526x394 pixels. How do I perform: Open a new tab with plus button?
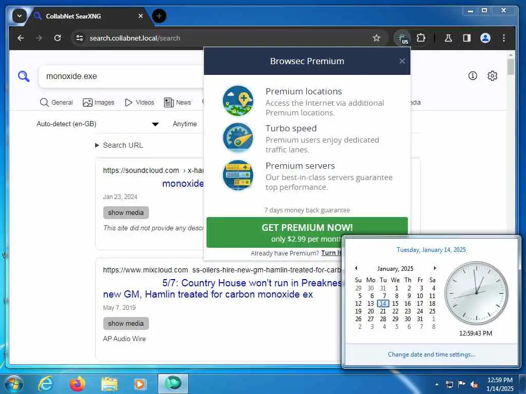159,16
